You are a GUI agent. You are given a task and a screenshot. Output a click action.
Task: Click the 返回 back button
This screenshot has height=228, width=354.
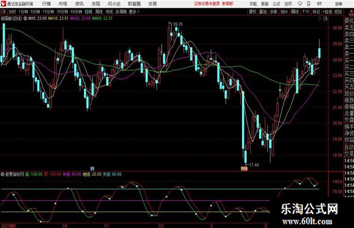pyautogui.click(x=338, y=12)
